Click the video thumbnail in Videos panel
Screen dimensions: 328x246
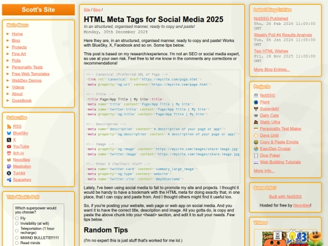click(285, 238)
